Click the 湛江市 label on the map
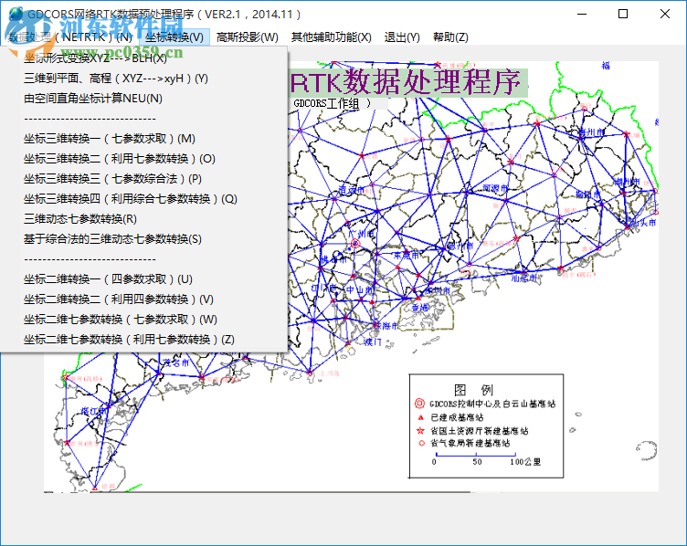687x546 pixels. point(94,411)
